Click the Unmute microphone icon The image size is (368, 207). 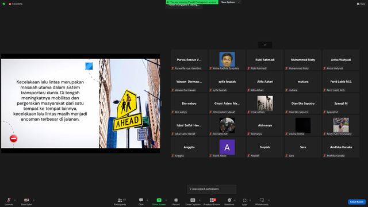pyautogui.click(x=9, y=200)
